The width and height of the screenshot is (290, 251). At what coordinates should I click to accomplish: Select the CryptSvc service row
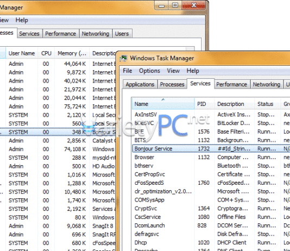pos(211,209)
